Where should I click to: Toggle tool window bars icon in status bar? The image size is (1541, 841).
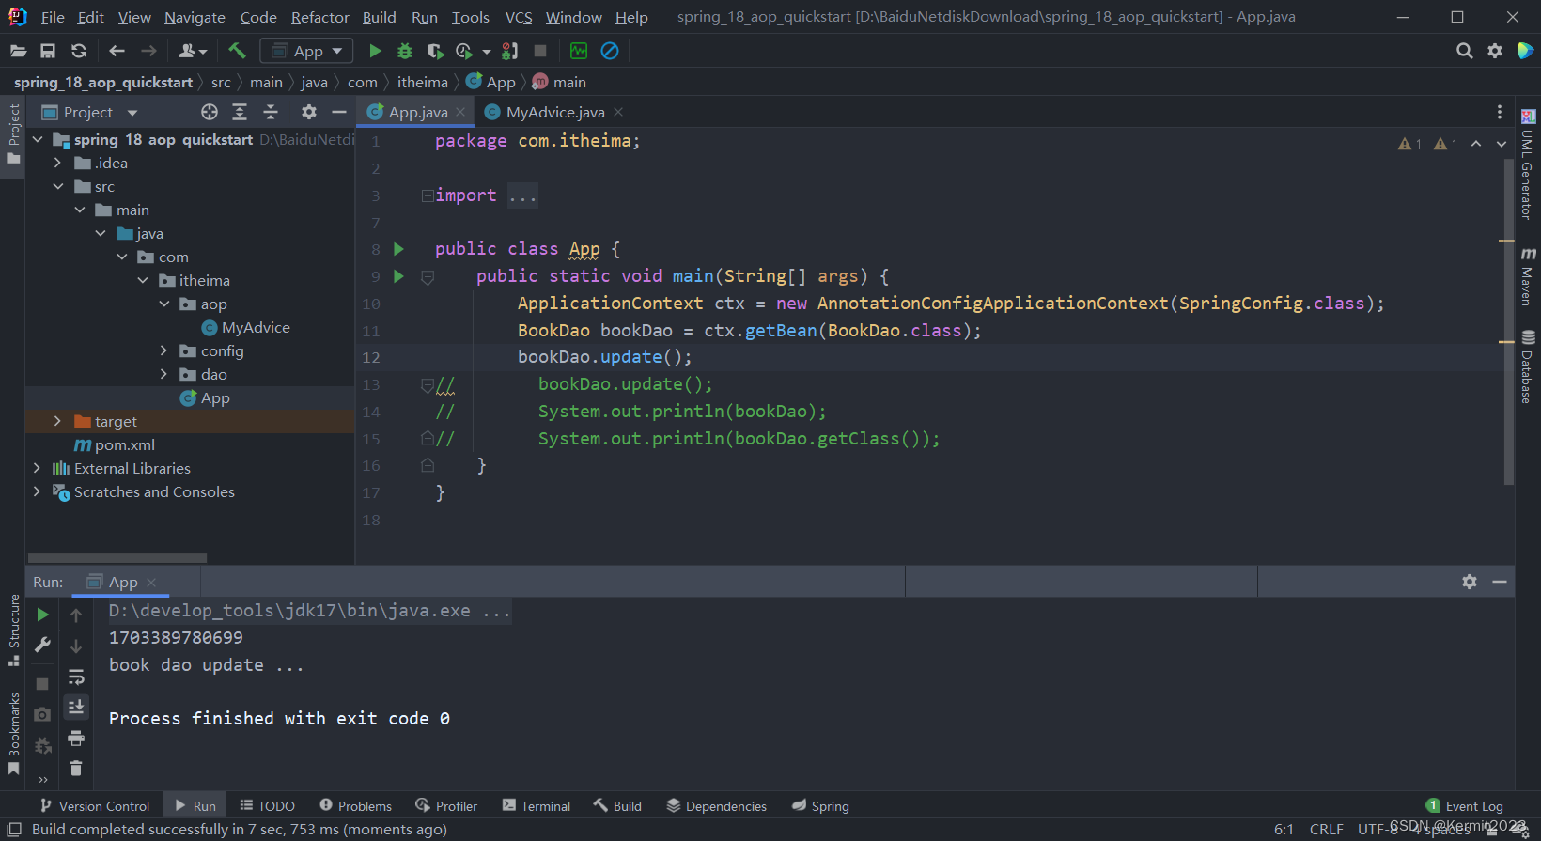point(14,830)
